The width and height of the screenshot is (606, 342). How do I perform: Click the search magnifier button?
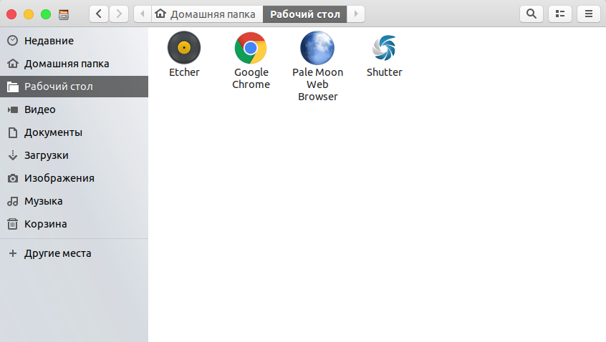pyautogui.click(x=532, y=14)
